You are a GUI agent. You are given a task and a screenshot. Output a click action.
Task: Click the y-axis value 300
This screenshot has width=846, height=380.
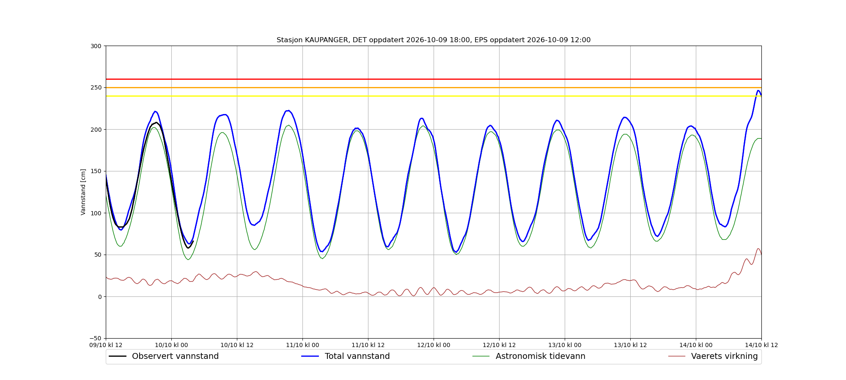pyautogui.click(x=97, y=46)
